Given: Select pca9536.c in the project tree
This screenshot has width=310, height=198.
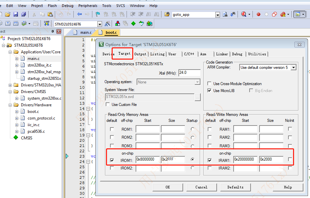Looking at the screenshot, I should tap(36, 131).
